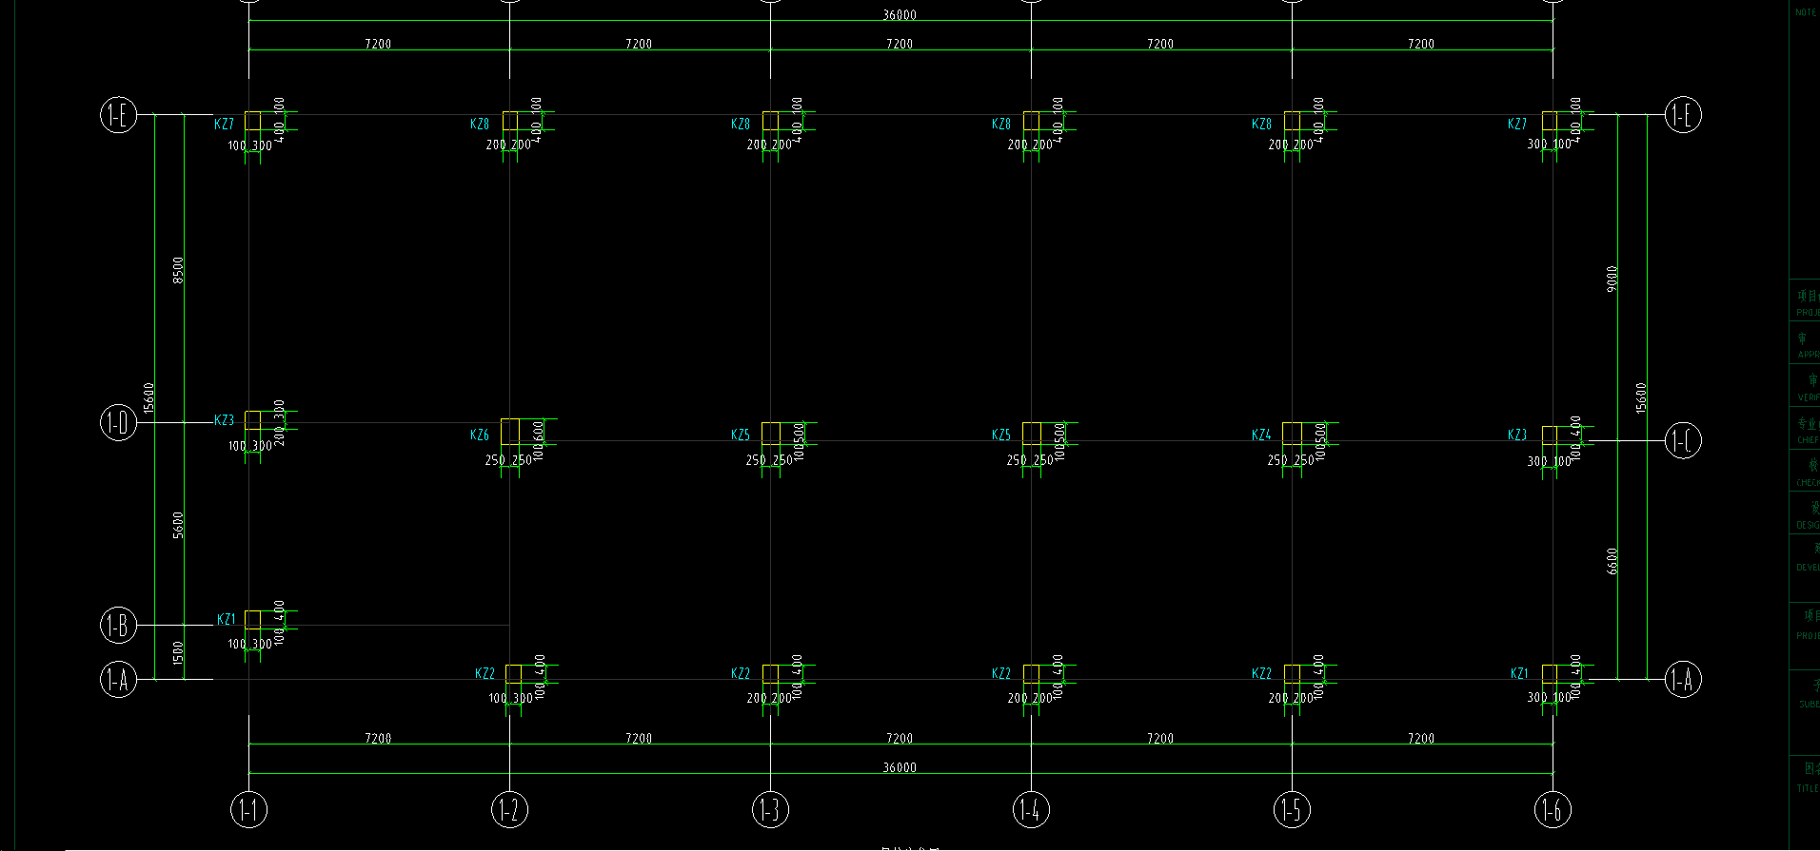Viewport: 1820px width, 851px height.
Task: Pick the 1-6 grid bubble at the bottom
Action: [x=1553, y=810]
